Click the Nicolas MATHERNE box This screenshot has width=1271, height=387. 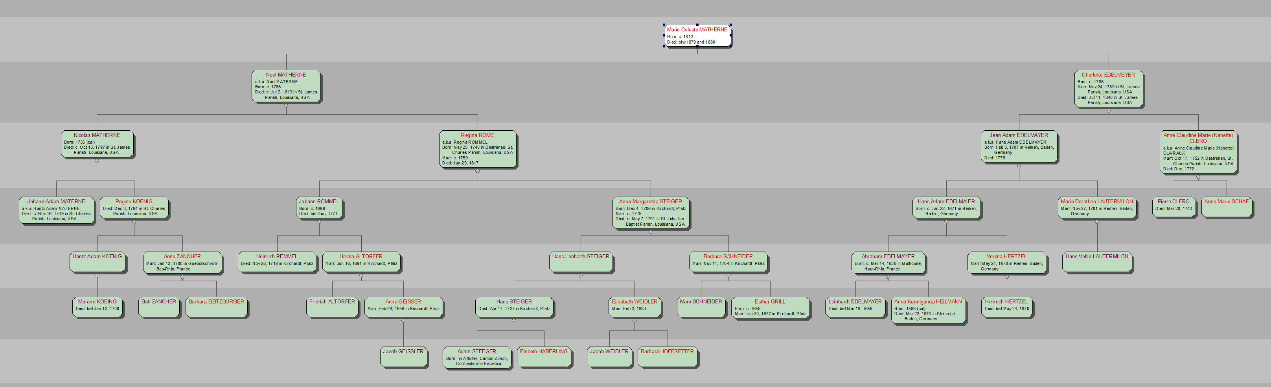tap(97, 144)
